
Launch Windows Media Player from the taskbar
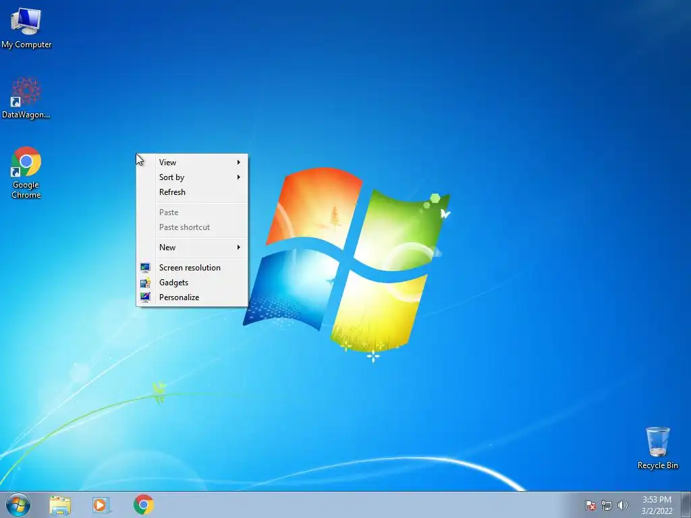tap(101, 505)
